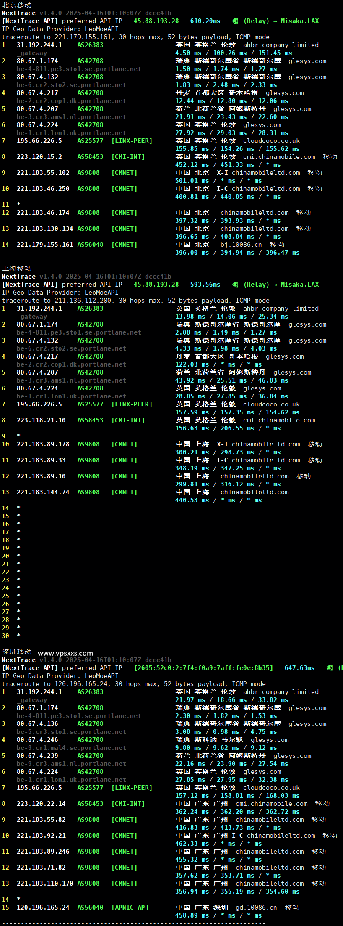Select hop IP '221.183.71.82'

(41, 868)
